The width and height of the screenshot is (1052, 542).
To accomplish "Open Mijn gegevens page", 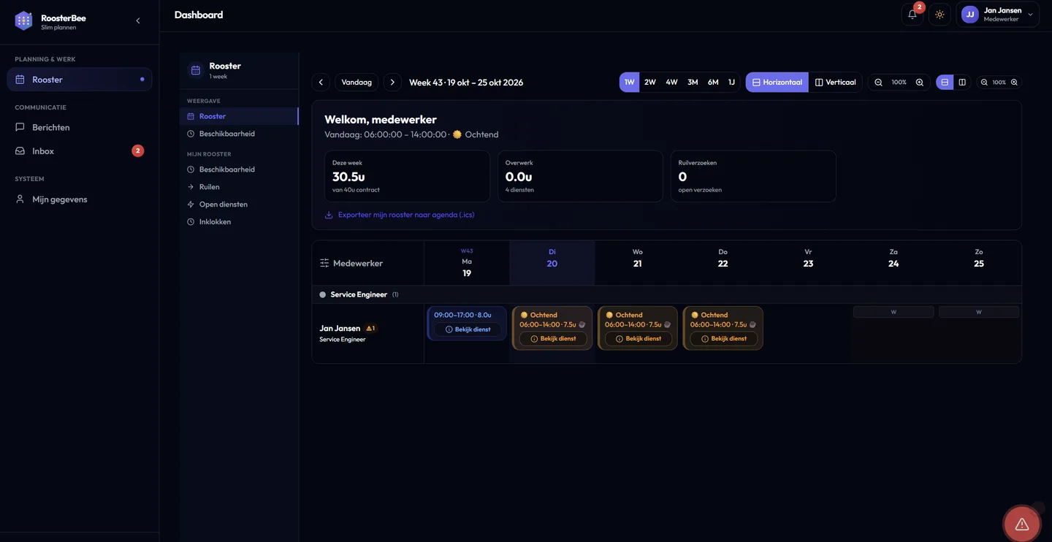I will [80, 199].
